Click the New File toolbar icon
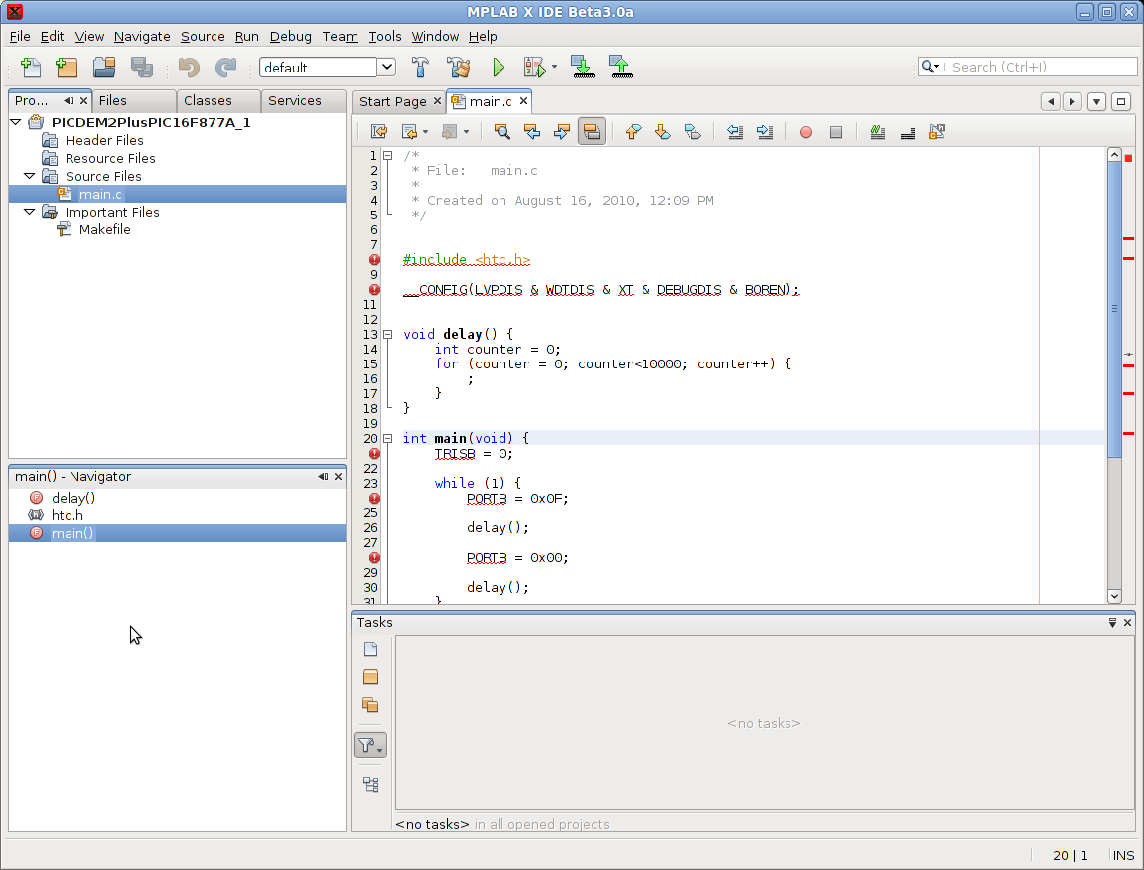Viewport: 1144px width, 870px height. pyautogui.click(x=31, y=68)
